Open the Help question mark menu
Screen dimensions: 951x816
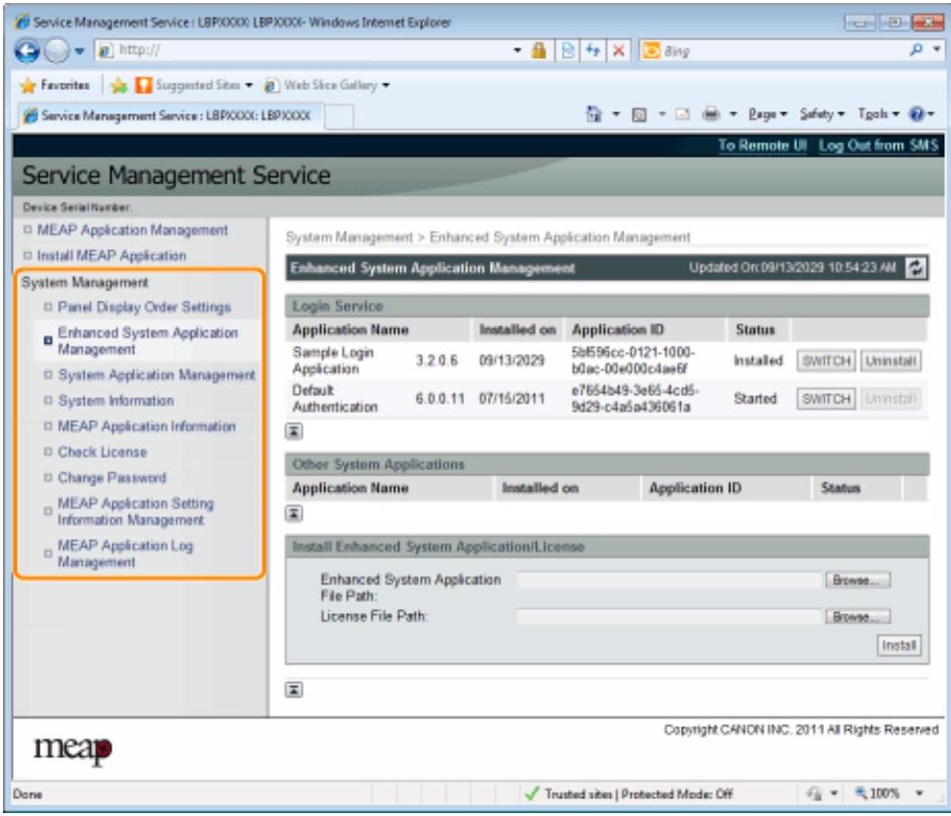point(921,114)
